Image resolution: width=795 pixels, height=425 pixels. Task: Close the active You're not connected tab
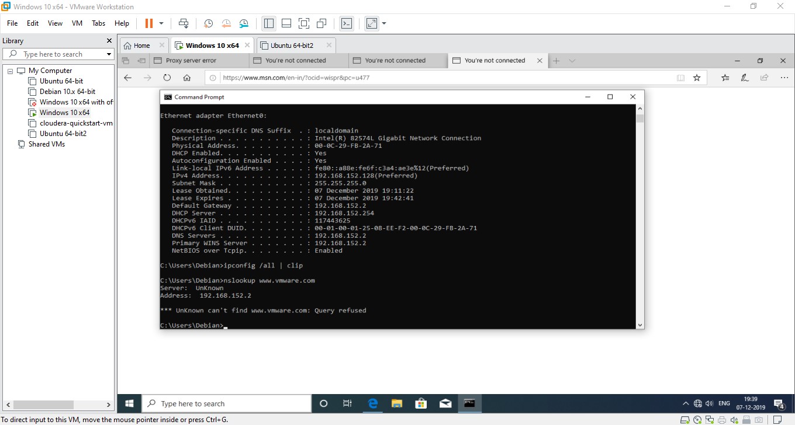(x=540, y=60)
